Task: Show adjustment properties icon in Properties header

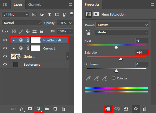Action: tap(89, 14)
